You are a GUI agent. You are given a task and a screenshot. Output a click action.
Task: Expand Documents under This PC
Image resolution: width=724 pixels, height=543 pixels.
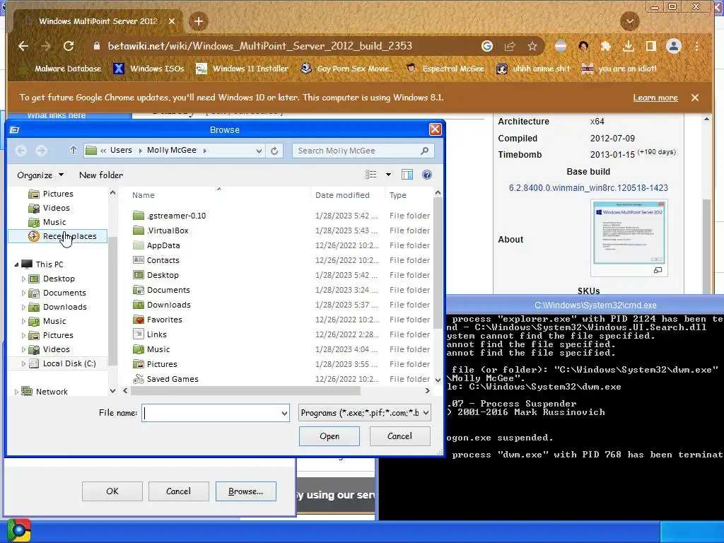click(x=23, y=293)
